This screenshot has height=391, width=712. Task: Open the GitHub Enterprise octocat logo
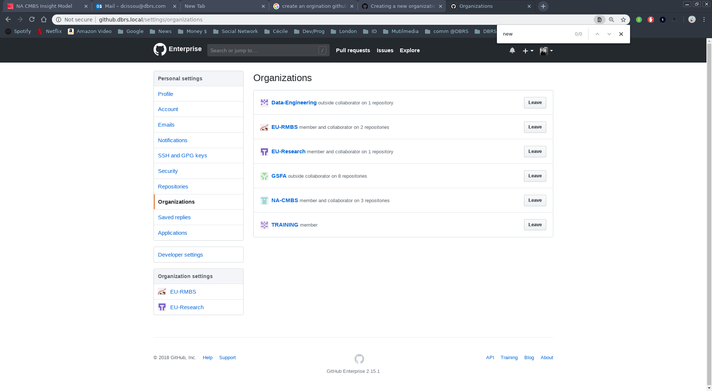click(160, 49)
